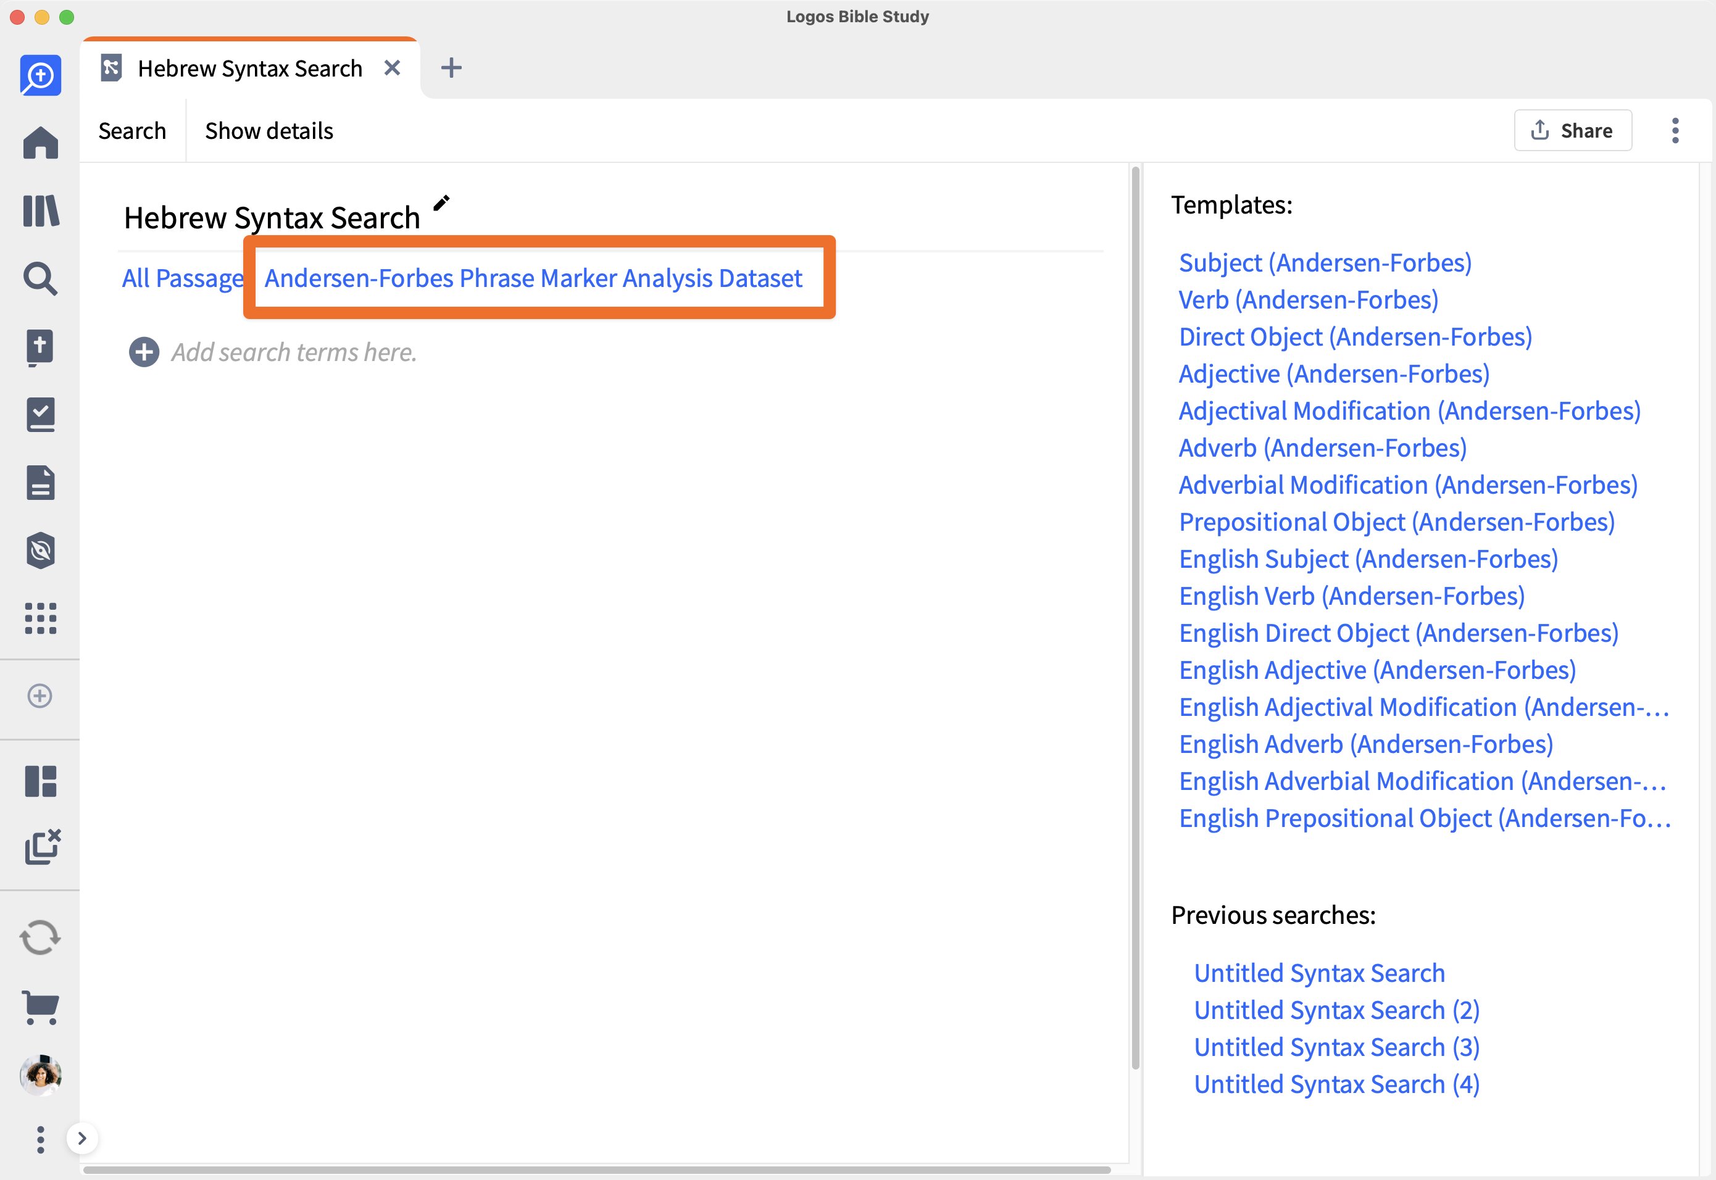
Task: Open the Library books icon
Action: tap(41, 210)
